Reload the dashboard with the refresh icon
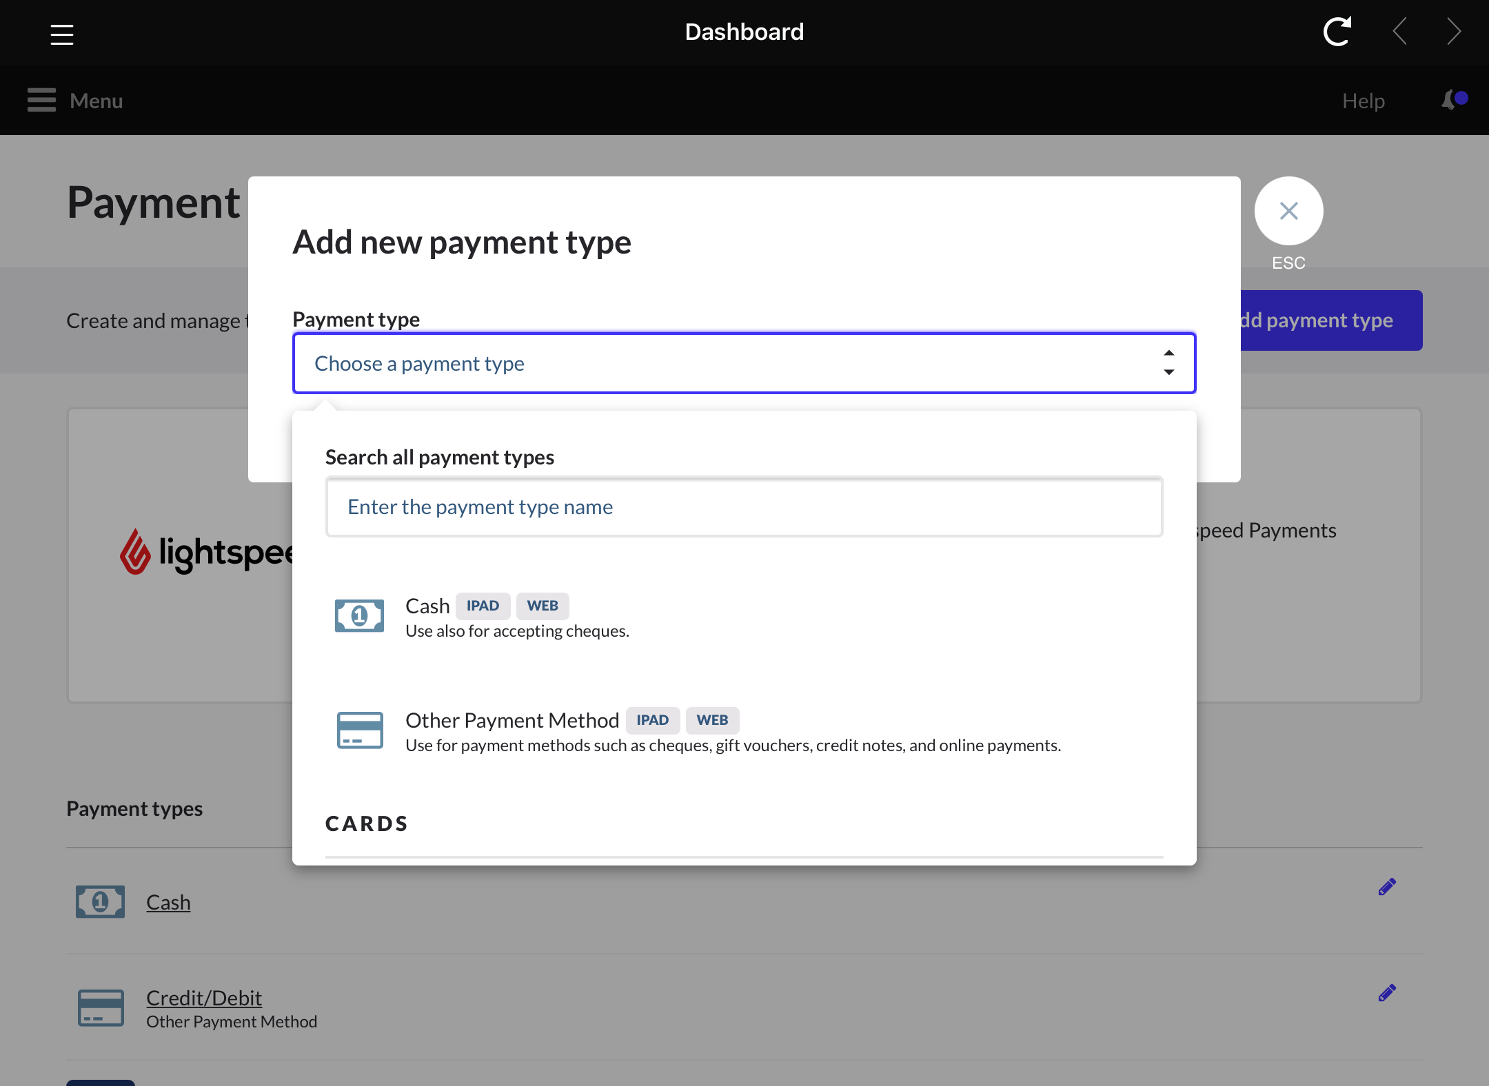Image resolution: width=1489 pixels, height=1086 pixels. [x=1337, y=32]
